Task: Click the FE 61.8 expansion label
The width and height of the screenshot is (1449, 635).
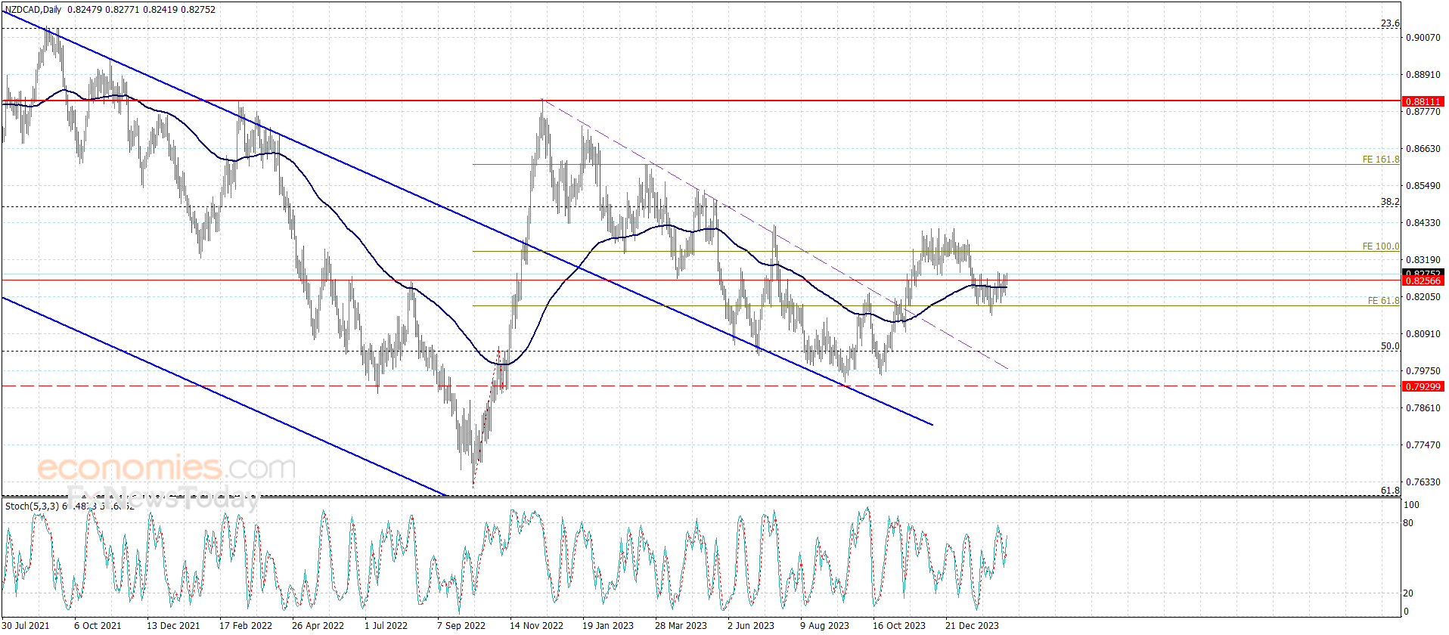Action: pyautogui.click(x=1384, y=301)
